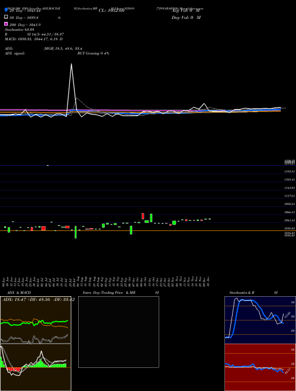Click the 1168.41 price axis label
The image size is (296, 391).
coord(289,180)
